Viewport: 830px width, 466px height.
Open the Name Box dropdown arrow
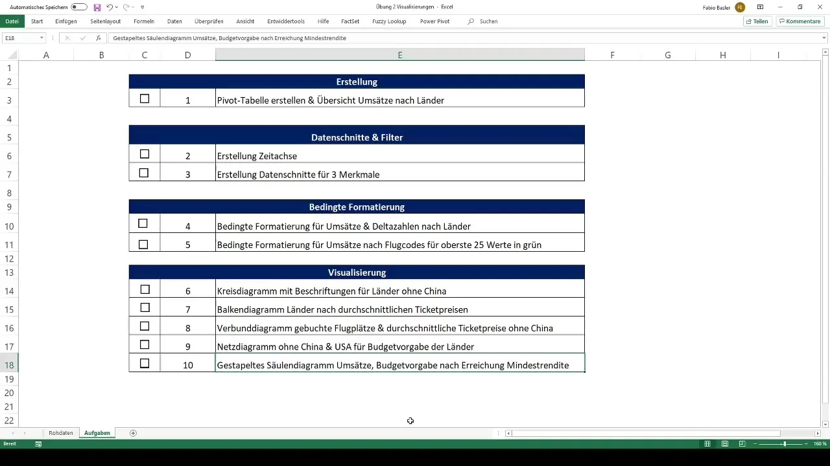tap(41, 38)
